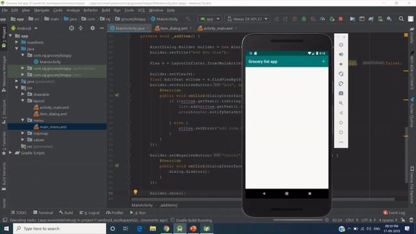Click the green Debug bug icon

pyautogui.click(x=304, y=19)
